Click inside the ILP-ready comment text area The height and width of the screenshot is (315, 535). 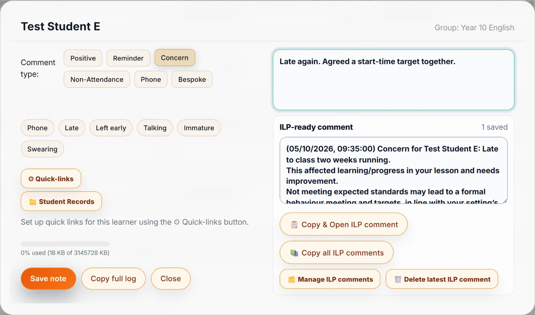[394, 170]
